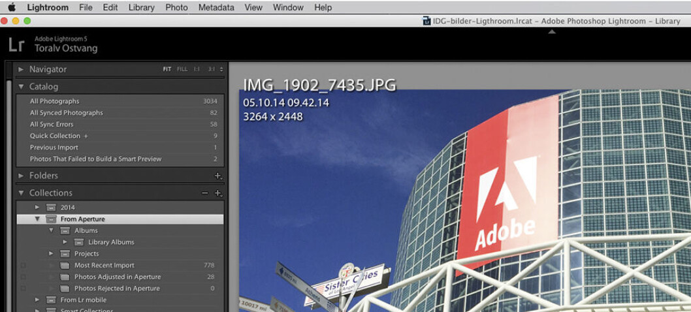This screenshot has height=312, width=691.
Task: Click the Toralv Ostvang identity plate name
Action: (66, 48)
